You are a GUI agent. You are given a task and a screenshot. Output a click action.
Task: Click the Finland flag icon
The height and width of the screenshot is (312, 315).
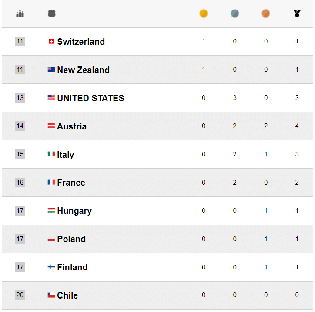[51, 267]
